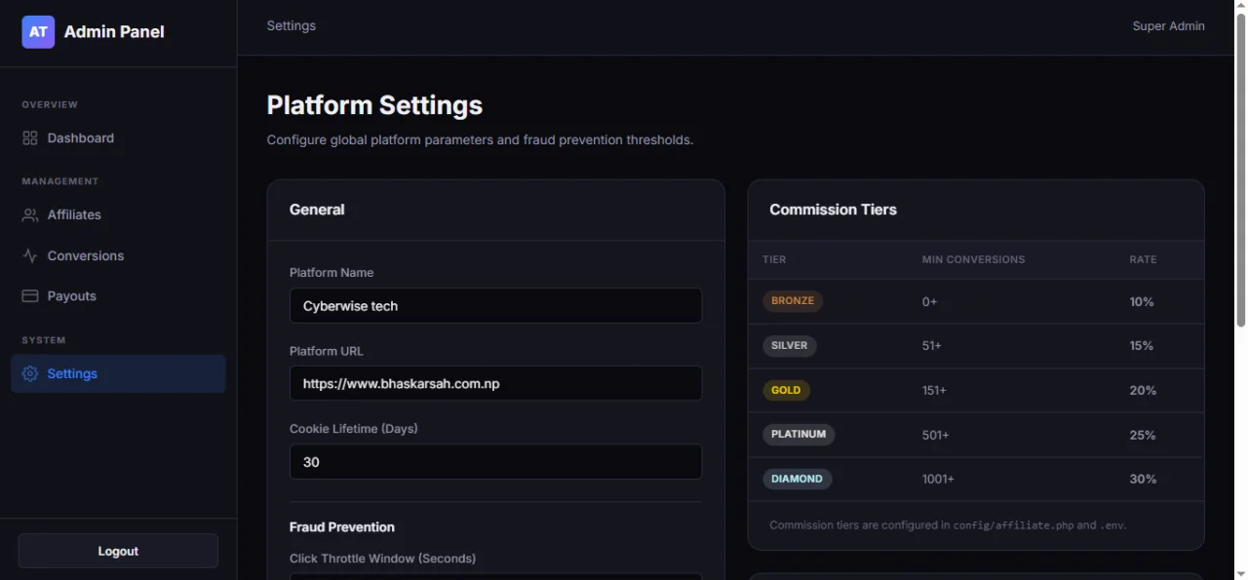Click the page vertical scrollbar thumb

pos(1240,171)
